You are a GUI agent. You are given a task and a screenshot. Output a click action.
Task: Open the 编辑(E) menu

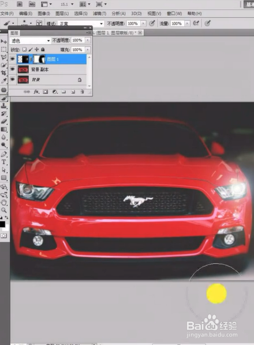(x=25, y=13)
